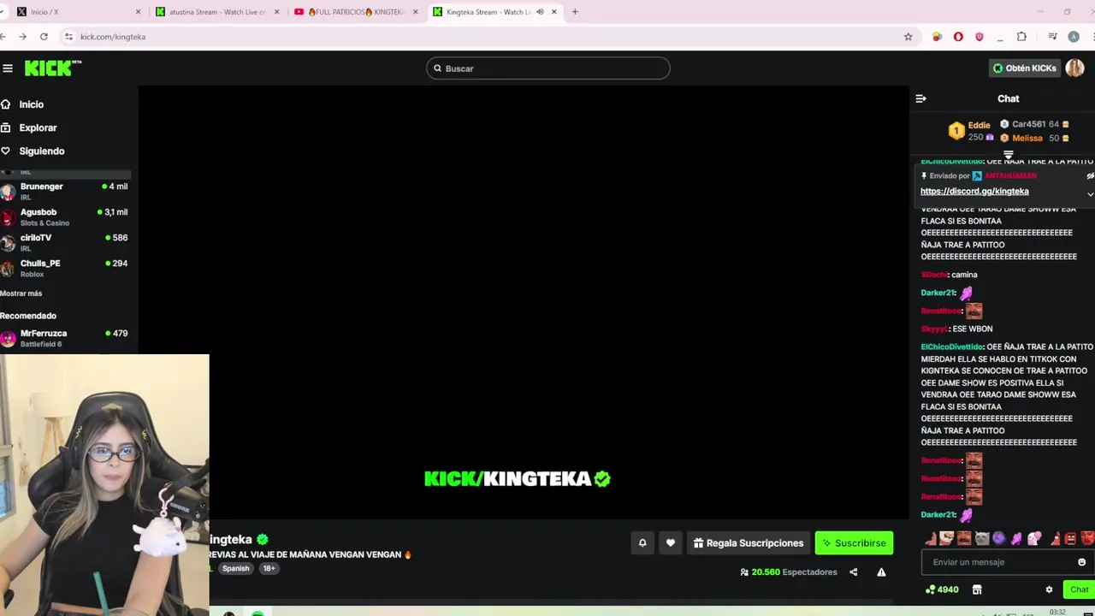Open MrFerruzca recommended channel
Image resolution: width=1095 pixels, height=616 pixels.
(x=65, y=338)
